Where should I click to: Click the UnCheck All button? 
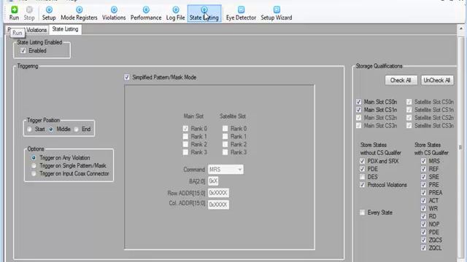coord(437,80)
